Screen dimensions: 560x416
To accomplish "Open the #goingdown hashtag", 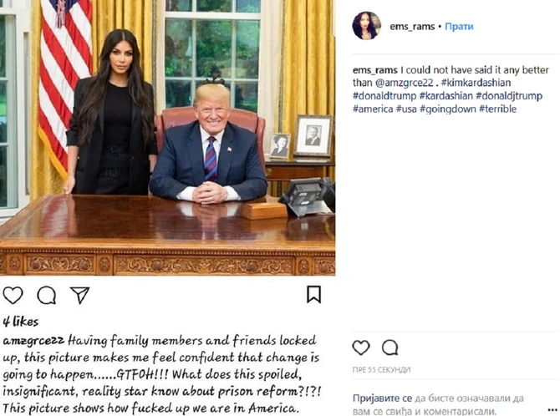I will coord(448,109).
